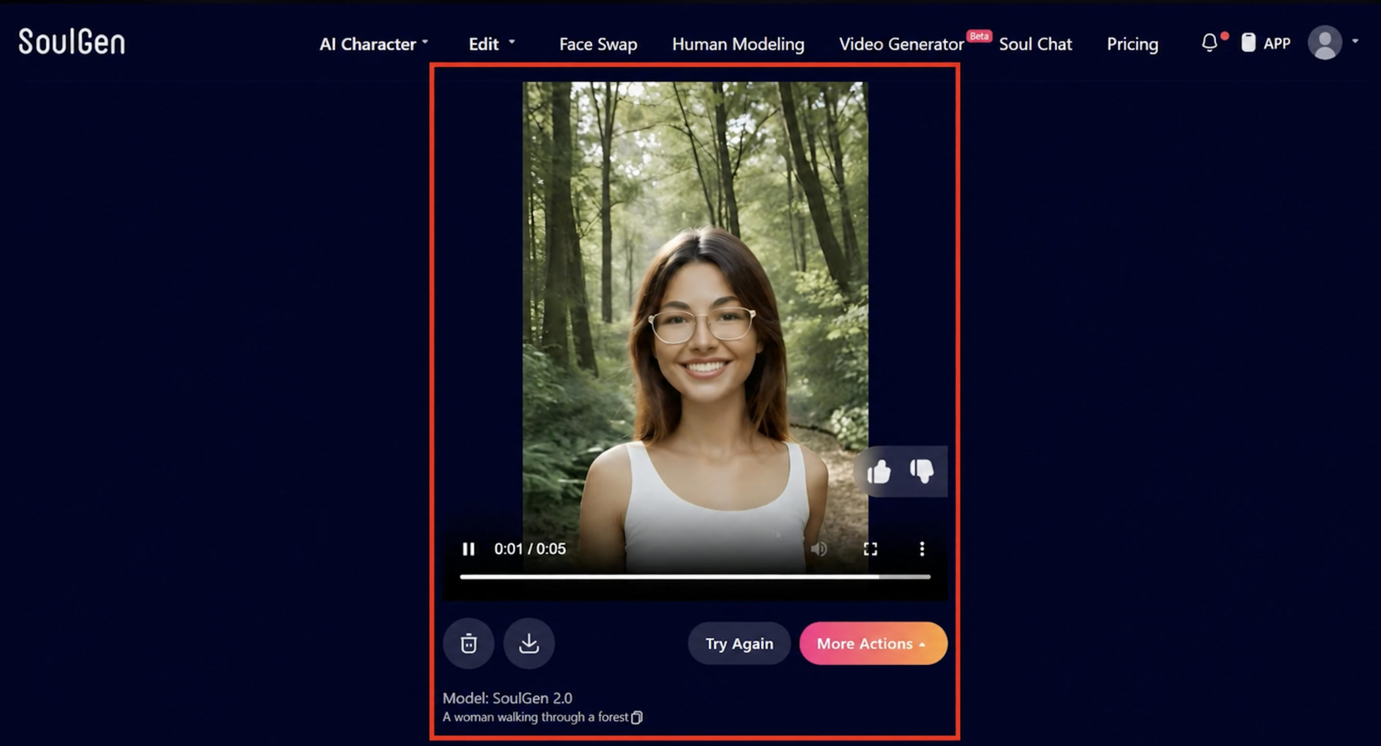The width and height of the screenshot is (1381, 746).
Task: Open Video Generator beta page
Action: (902, 44)
